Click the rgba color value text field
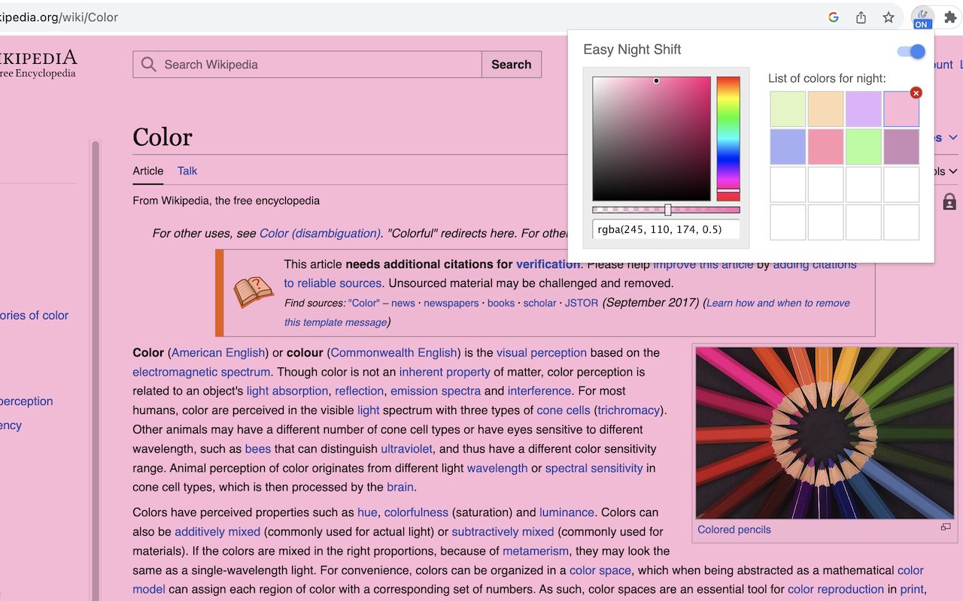 [x=666, y=230]
